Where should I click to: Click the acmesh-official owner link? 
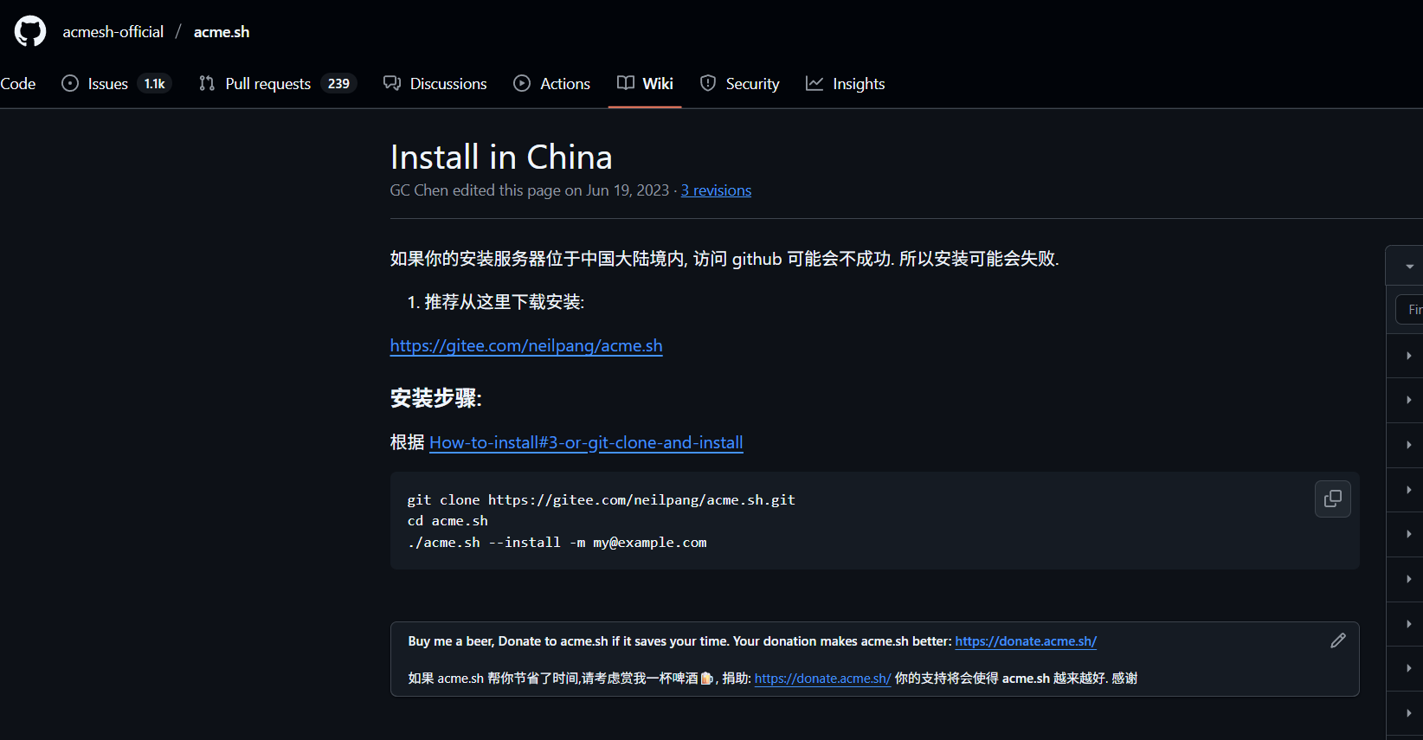point(113,32)
